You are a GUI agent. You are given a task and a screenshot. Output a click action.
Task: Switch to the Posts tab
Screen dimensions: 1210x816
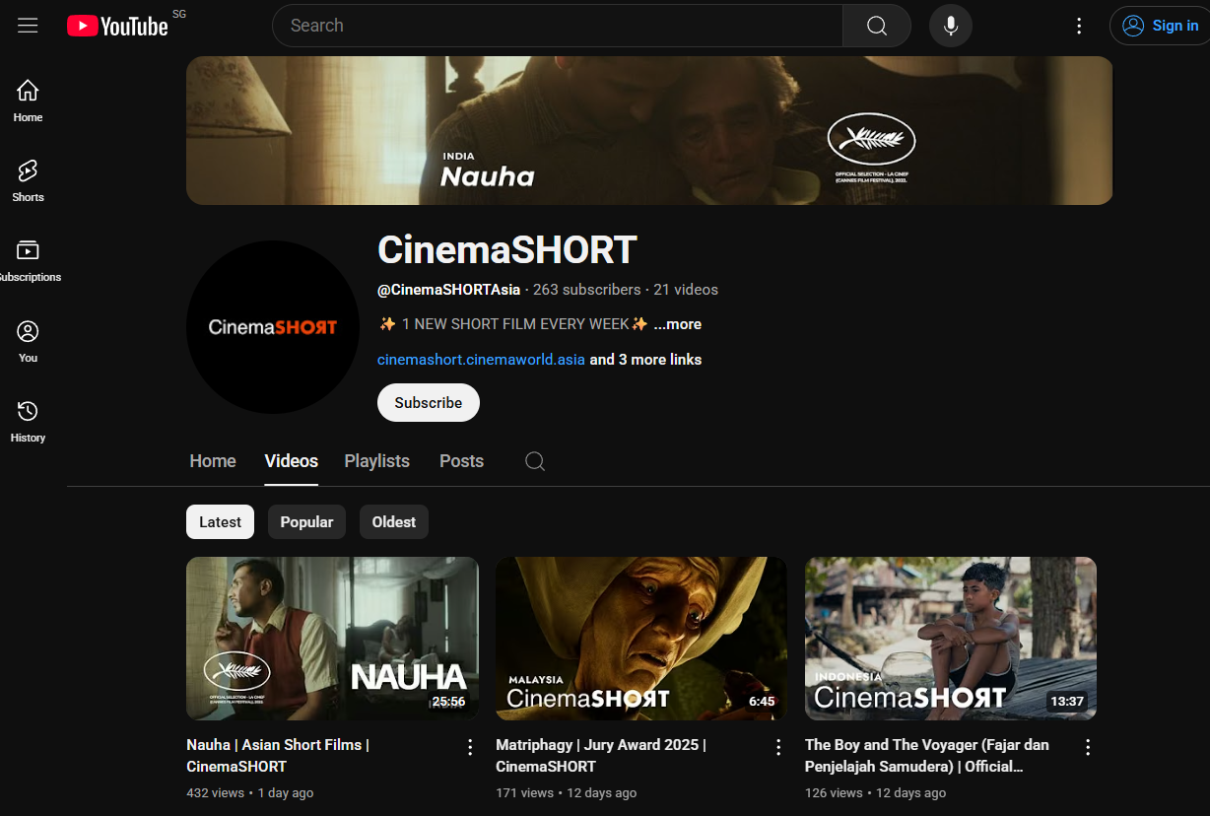tap(461, 461)
